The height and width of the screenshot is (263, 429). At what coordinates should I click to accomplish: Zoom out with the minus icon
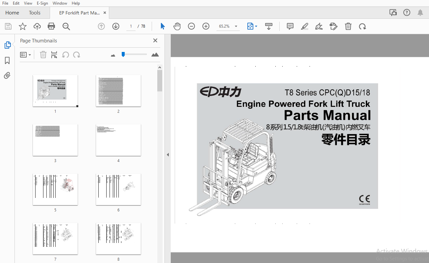(191, 26)
